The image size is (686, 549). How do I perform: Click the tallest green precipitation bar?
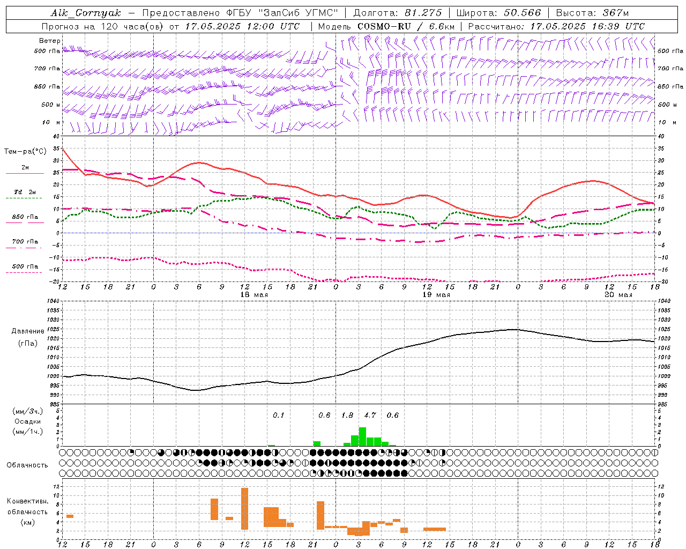tap(362, 436)
